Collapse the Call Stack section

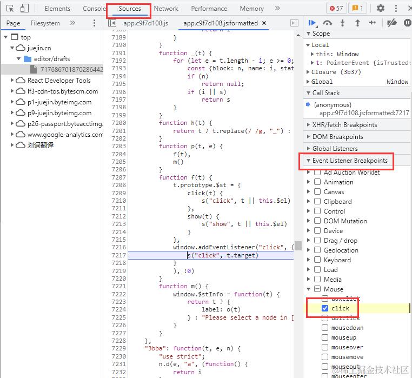pos(309,93)
